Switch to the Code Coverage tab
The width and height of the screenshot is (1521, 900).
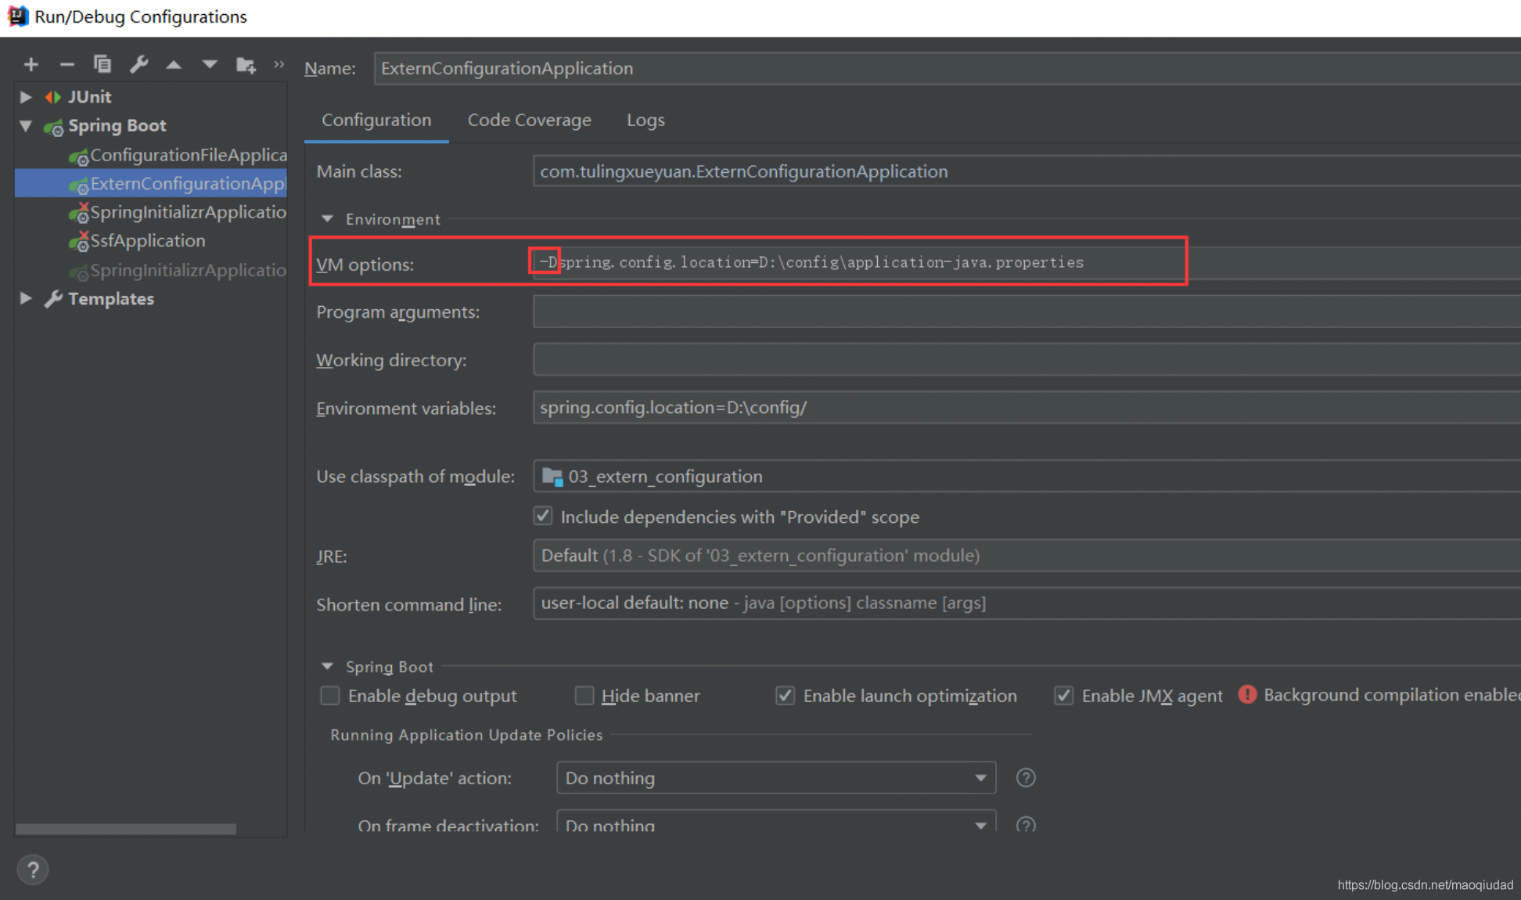pyautogui.click(x=529, y=120)
